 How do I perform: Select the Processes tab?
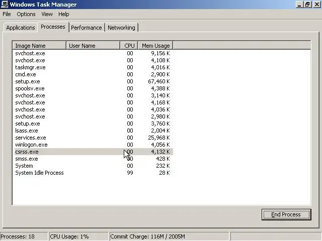(53, 27)
